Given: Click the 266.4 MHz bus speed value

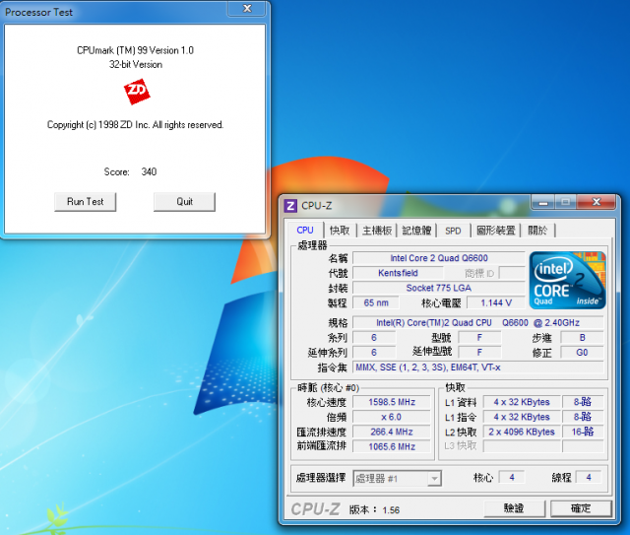Looking at the screenshot, I should coord(392,432).
